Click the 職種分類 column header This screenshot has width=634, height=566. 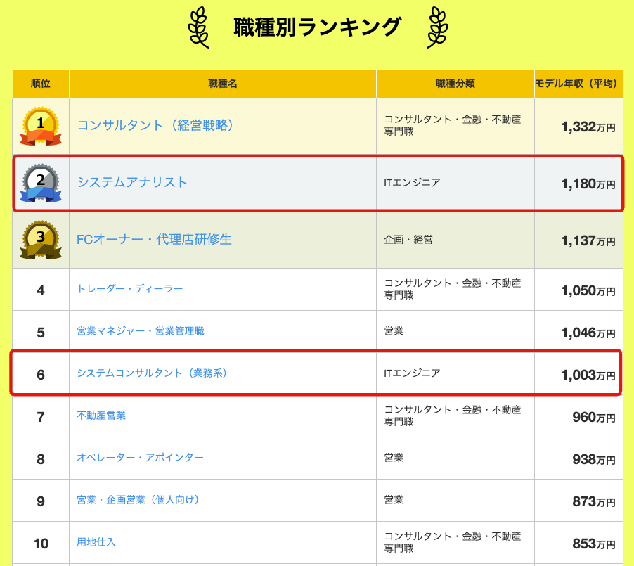[x=455, y=84]
